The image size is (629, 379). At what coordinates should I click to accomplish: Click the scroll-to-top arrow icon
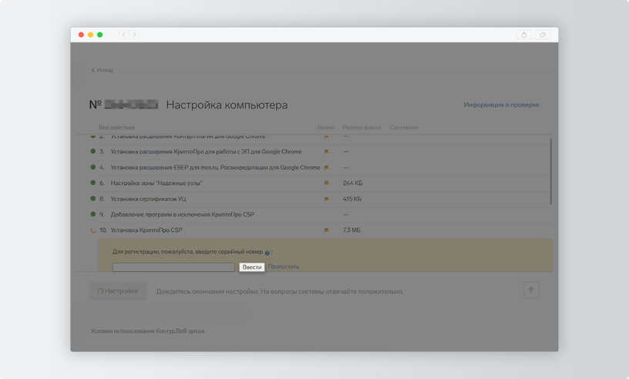(x=531, y=290)
